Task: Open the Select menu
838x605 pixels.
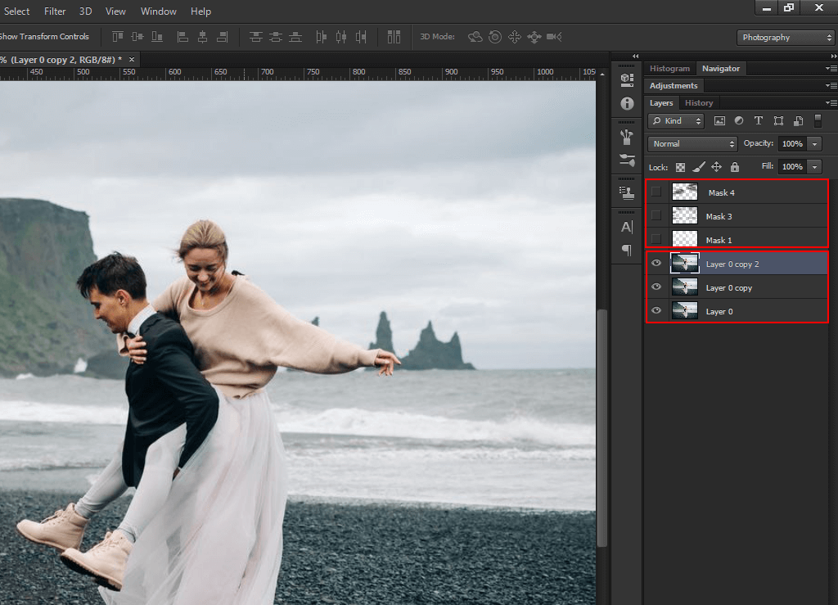Action: [x=16, y=11]
